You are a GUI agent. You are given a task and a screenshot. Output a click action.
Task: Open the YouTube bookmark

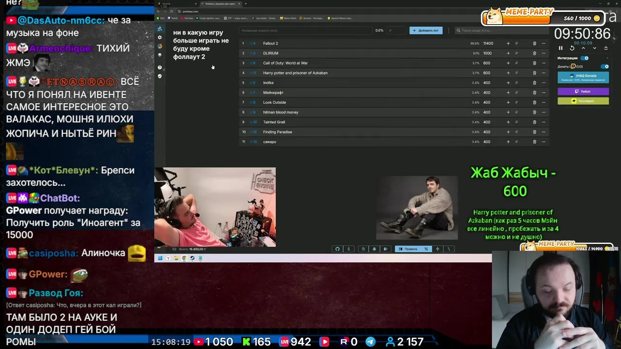tap(186, 18)
